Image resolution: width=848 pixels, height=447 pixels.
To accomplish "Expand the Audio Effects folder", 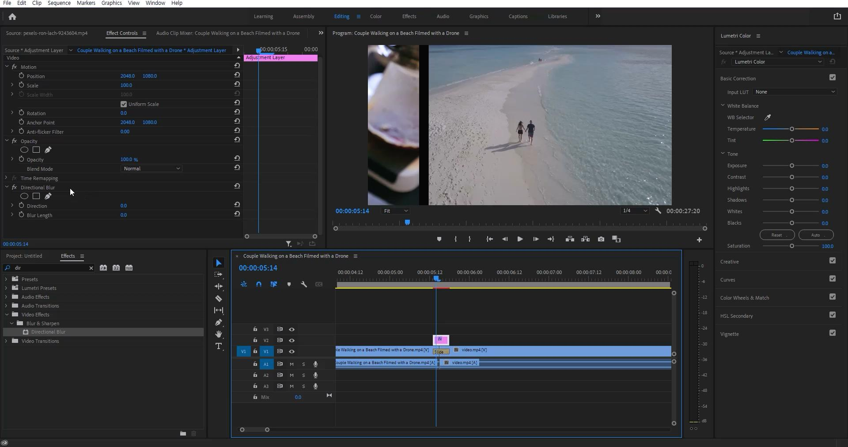I will (x=6, y=297).
